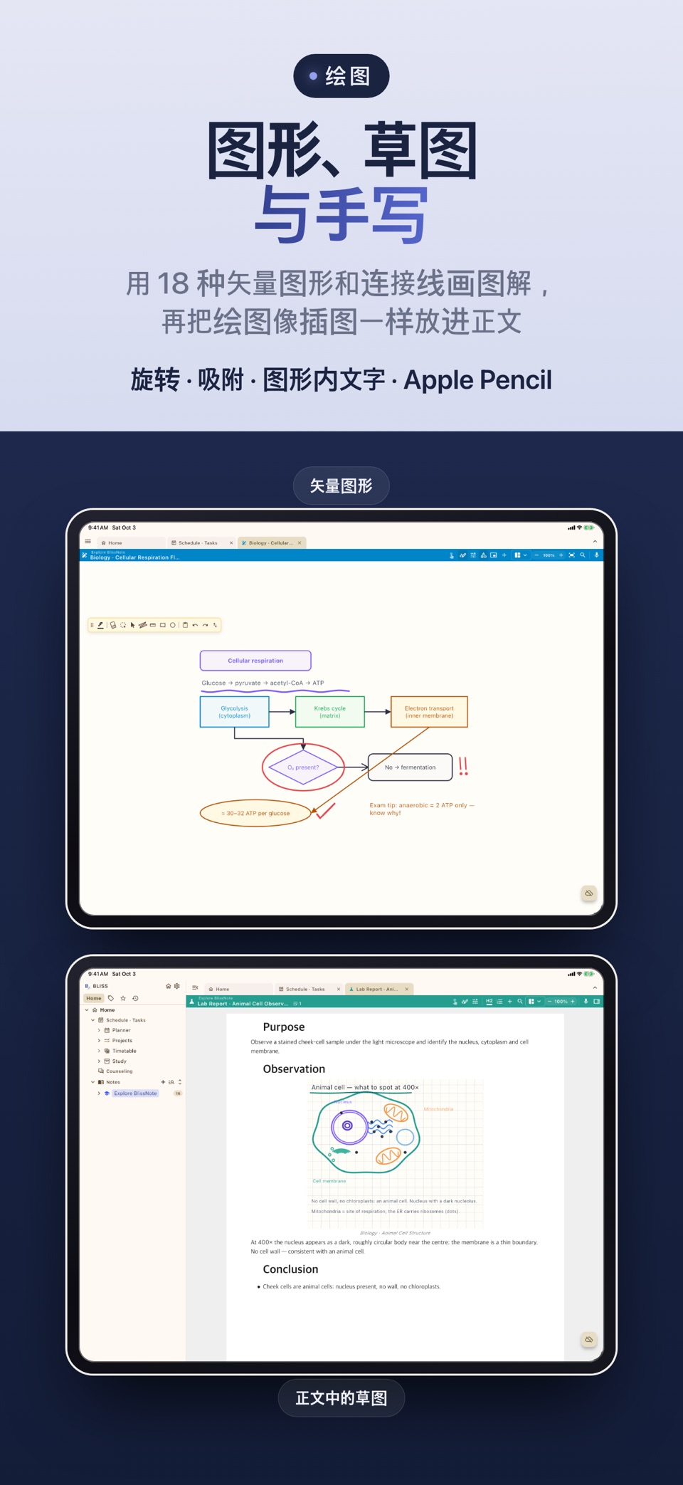Redo the drawing stroke

205,625
